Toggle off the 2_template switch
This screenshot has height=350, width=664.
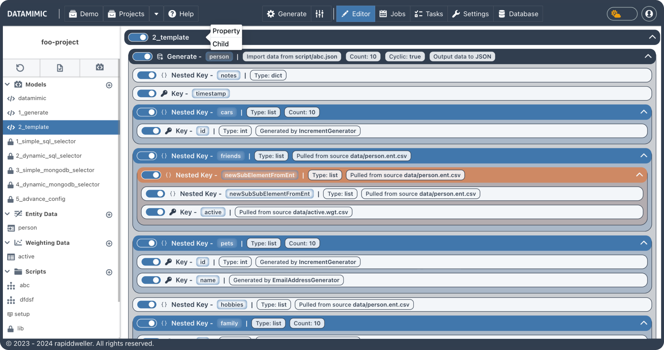pyautogui.click(x=138, y=37)
